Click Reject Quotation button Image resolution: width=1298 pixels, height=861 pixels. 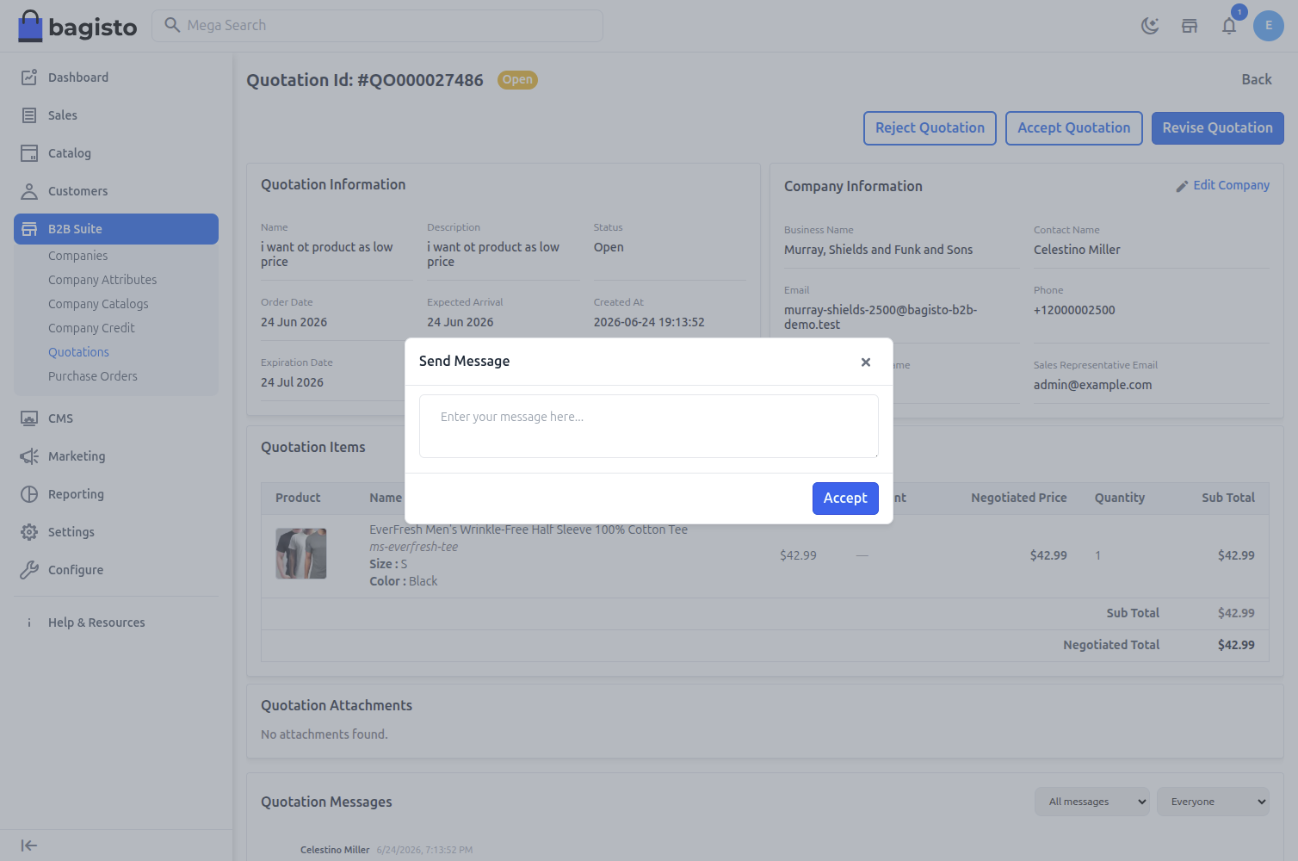point(930,128)
